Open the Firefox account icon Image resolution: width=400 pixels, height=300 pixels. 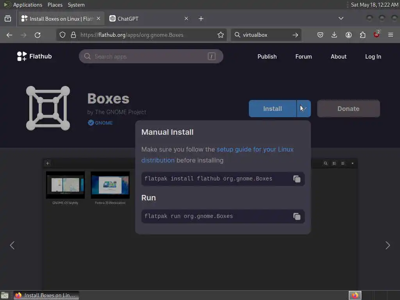click(x=348, y=35)
